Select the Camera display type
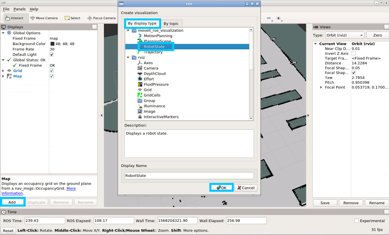Image resolution: width=389 pixels, height=235 pixels. tap(150, 68)
